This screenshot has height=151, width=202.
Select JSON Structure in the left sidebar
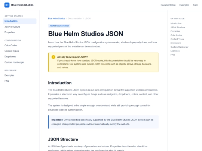20,27
